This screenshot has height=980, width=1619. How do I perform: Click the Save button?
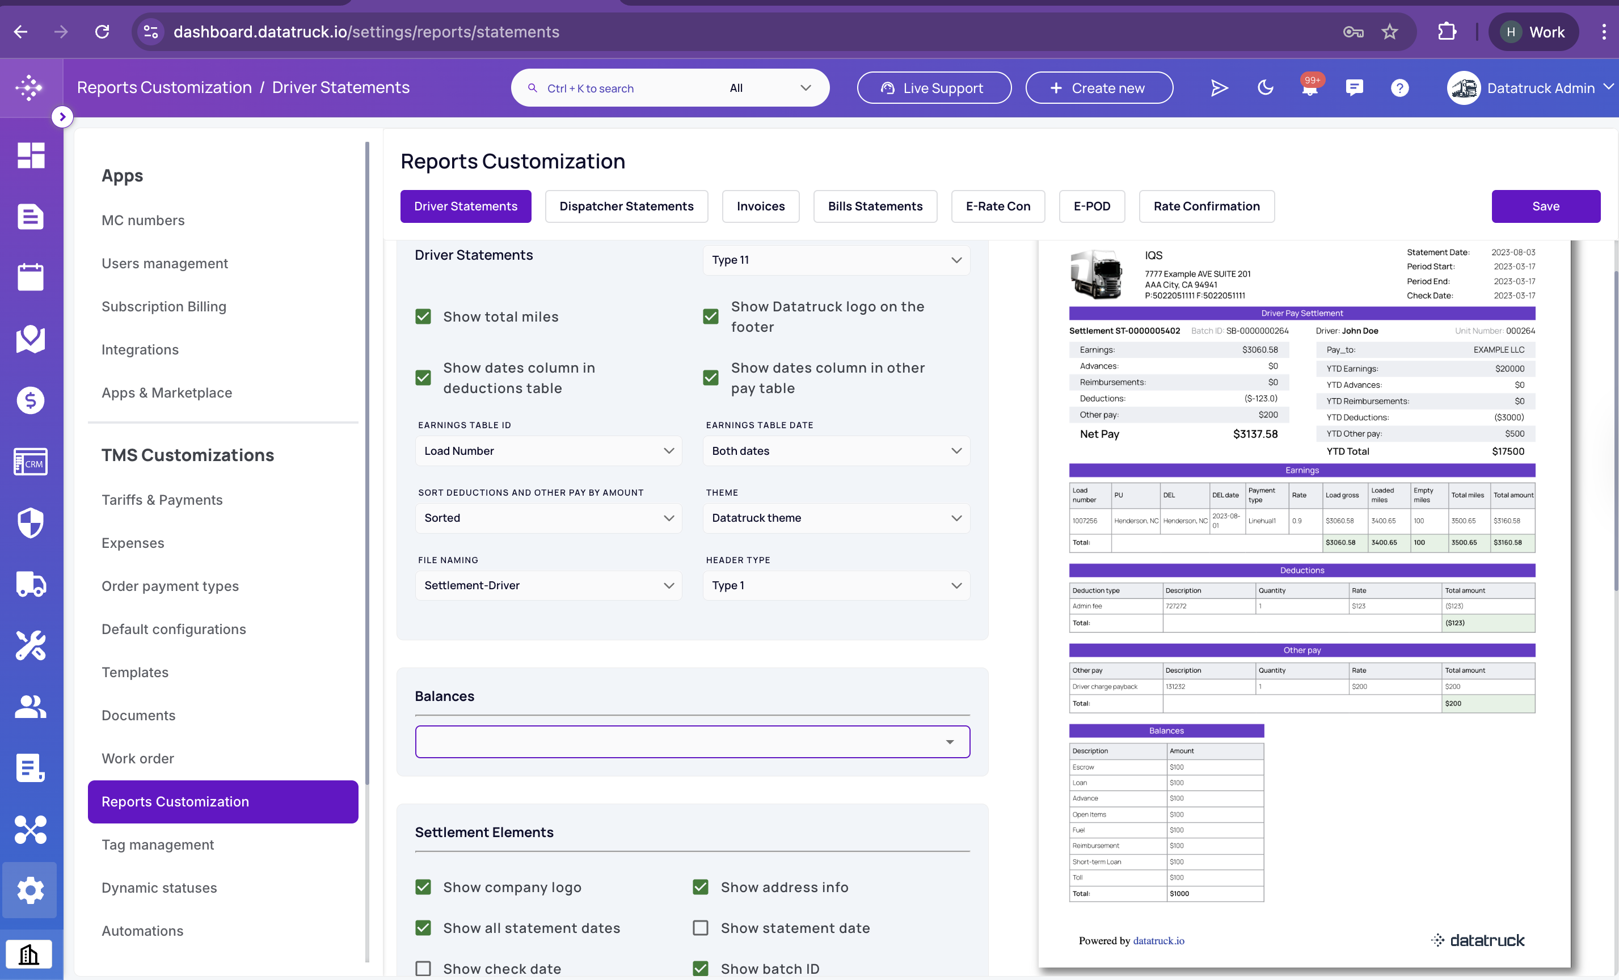[x=1545, y=206]
